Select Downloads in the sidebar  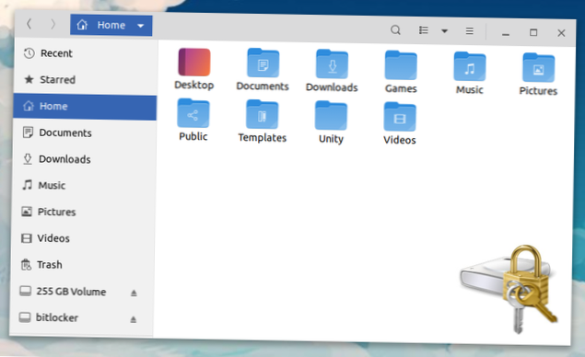click(85, 159)
